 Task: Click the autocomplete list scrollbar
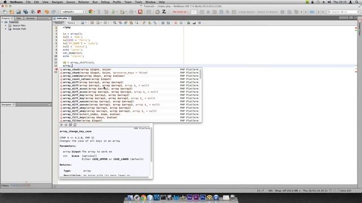click(x=200, y=74)
